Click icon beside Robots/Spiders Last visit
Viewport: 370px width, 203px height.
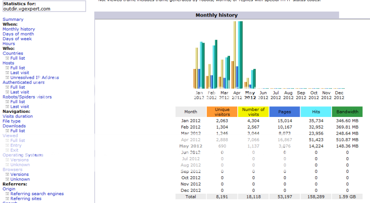(7, 106)
